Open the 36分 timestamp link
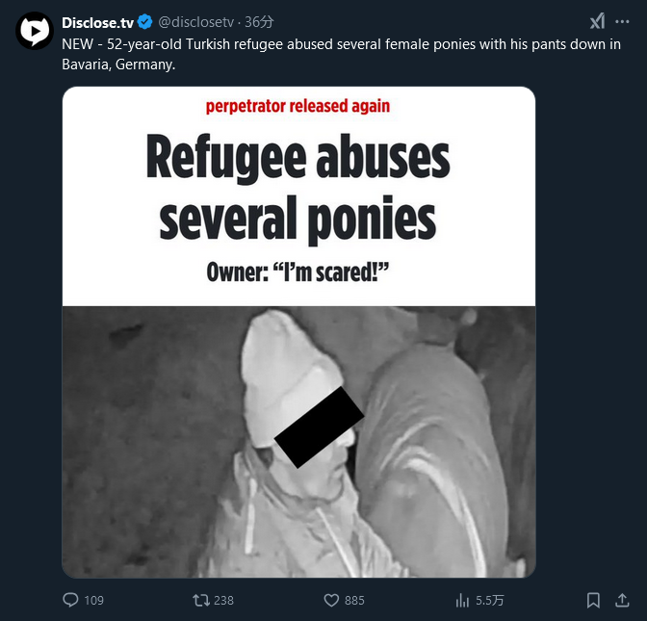 [x=259, y=22]
